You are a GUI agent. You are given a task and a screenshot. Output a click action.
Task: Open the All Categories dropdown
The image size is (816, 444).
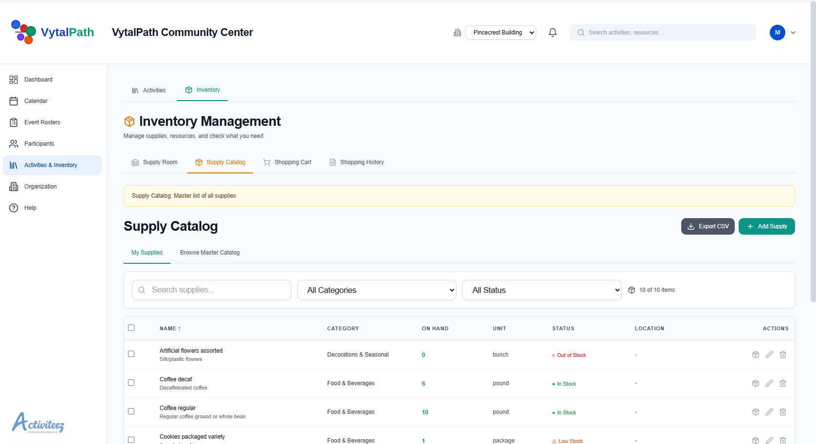click(376, 290)
